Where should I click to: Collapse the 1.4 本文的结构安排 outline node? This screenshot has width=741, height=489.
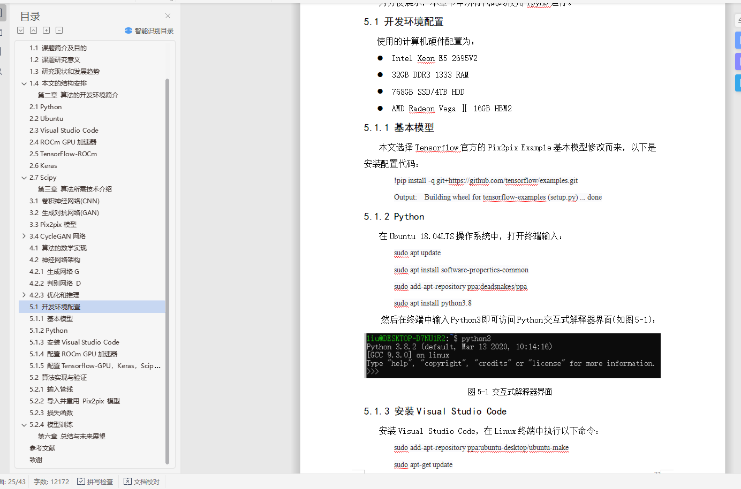(x=24, y=83)
